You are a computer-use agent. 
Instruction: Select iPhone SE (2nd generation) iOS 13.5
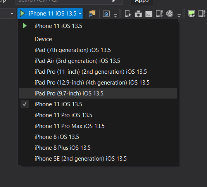coord(98,158)
